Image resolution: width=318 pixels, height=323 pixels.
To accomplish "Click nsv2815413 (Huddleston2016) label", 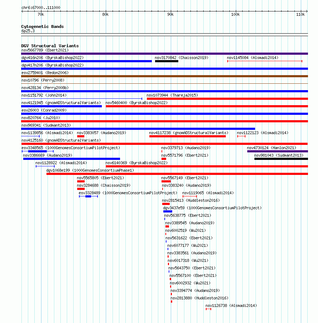I will click(x=191, y=200).
